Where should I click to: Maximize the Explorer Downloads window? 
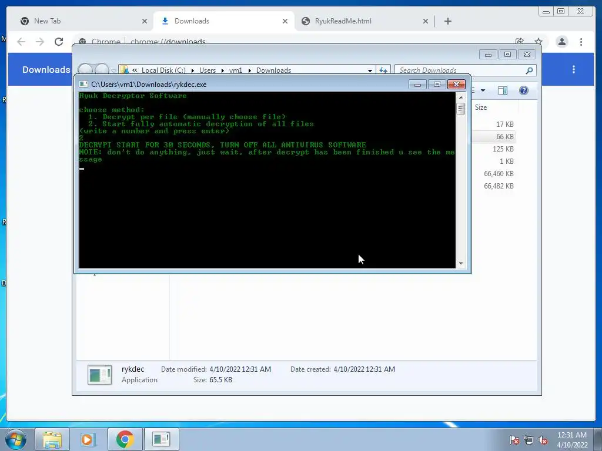click(507, 55)
